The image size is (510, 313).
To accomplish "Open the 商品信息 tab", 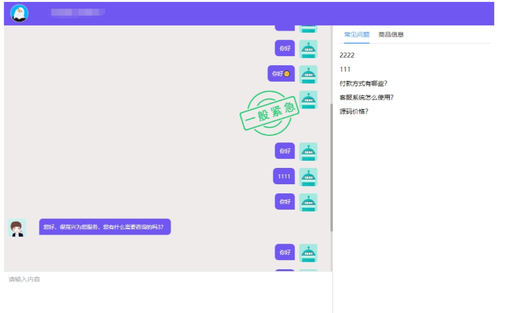I will tap(391, 35).
